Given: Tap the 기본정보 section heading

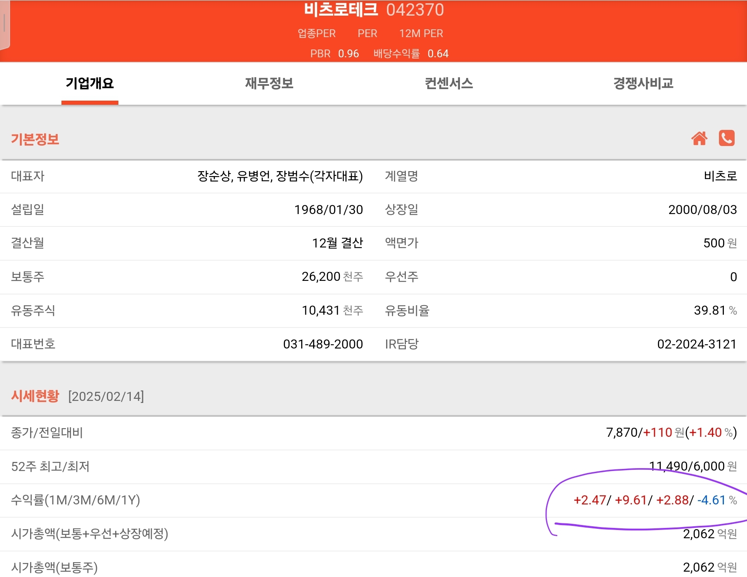Looking at the screenshot, I should (35, 139).
